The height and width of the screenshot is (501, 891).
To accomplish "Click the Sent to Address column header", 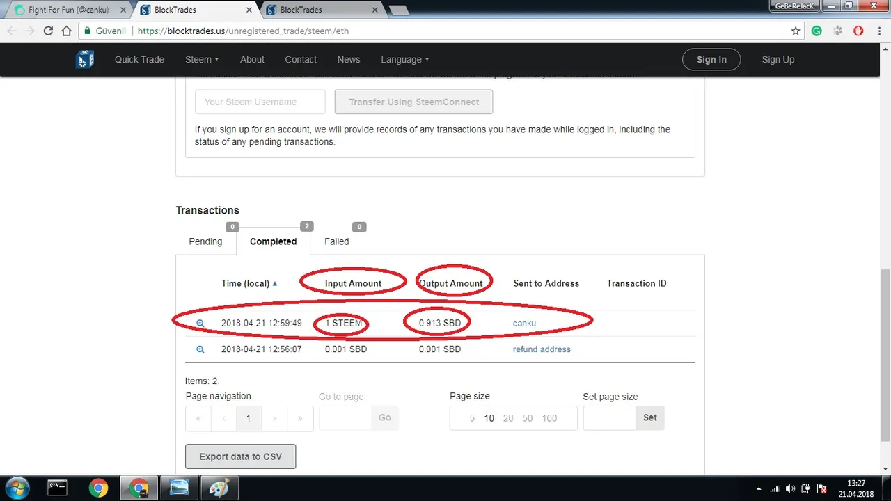I will [x=546, y=283].
